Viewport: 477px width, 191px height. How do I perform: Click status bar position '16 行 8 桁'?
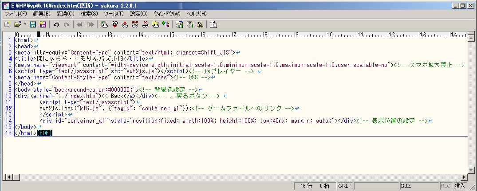pyautogui.click(x=315, y=186)
